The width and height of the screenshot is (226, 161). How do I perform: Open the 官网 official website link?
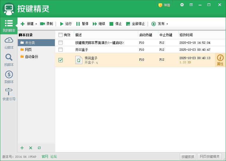click(x=44, y=156)
